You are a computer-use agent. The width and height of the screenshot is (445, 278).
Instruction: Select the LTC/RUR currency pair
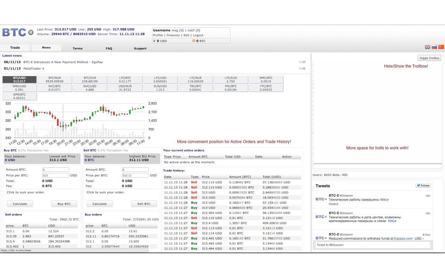click(x=195, y=80)
